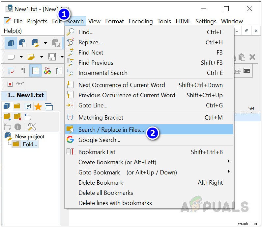Open the HTML menu
Image resolution: width=262 pixels, height=227 pixels.
[x=183, y=21]
